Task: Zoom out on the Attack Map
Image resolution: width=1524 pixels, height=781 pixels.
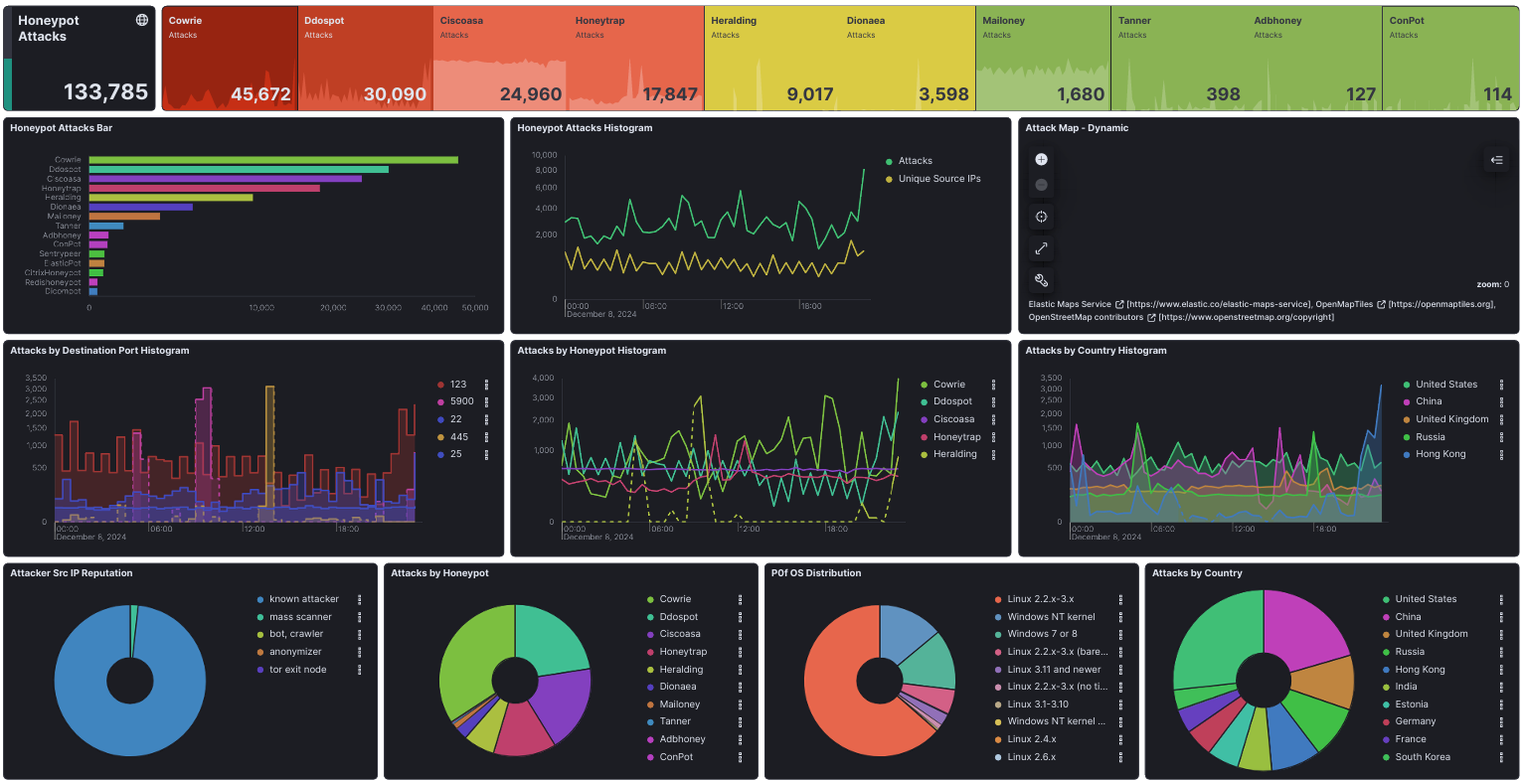Action: [x=1041, y=185]
